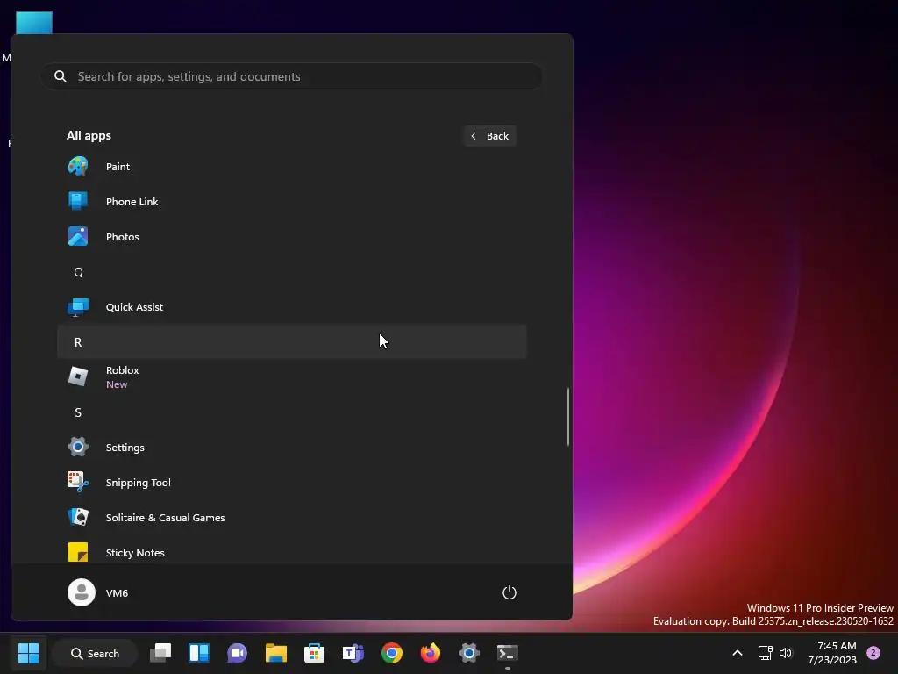Image resolution: width=898 pixels, height=674 pixels.
Task: Click the "All apps" heading
Action: click(x=89, y=136)
